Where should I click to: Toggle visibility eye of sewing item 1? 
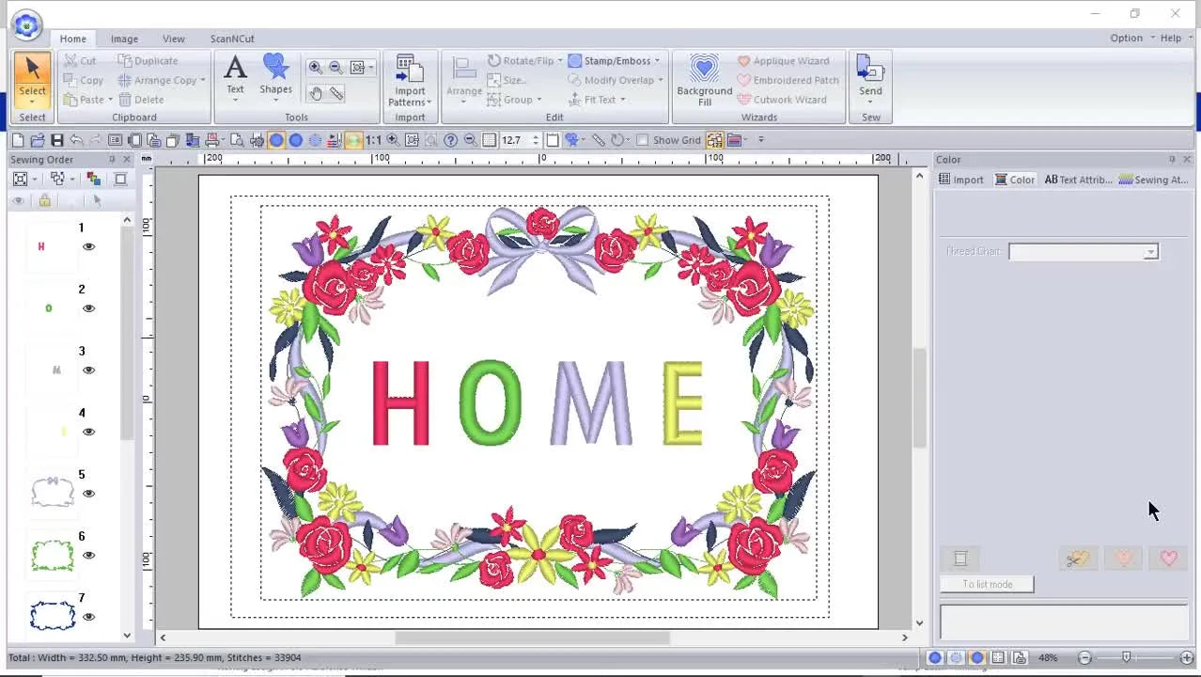coord(88,246)
